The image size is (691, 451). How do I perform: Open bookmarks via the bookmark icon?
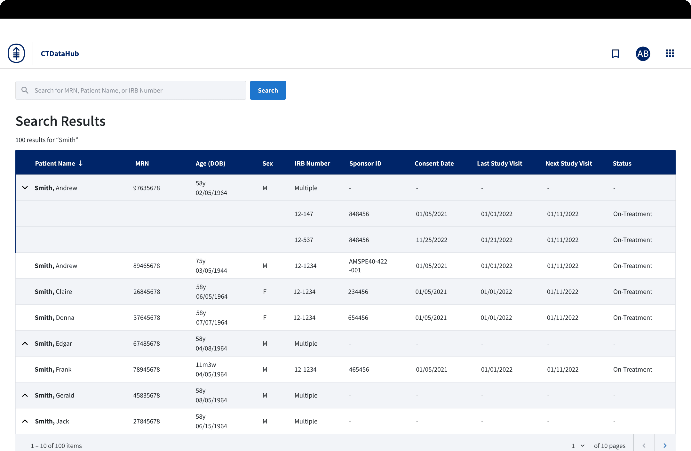click(616, 53)
